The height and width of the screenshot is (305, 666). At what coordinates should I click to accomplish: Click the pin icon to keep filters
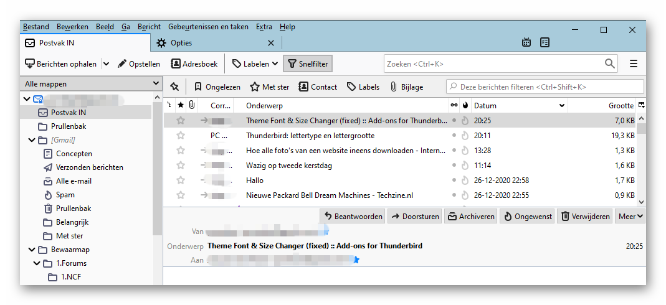click(174, 87)
